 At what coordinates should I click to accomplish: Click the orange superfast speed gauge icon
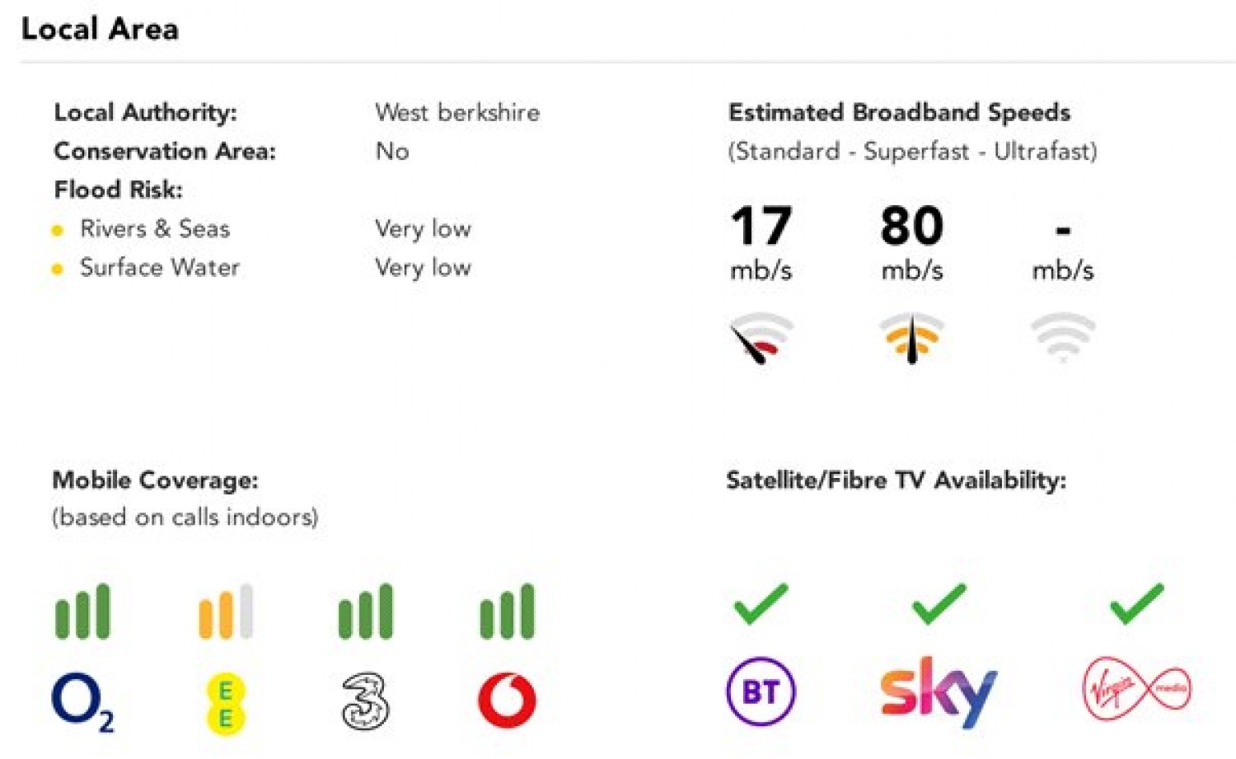(x=911, y=338)
